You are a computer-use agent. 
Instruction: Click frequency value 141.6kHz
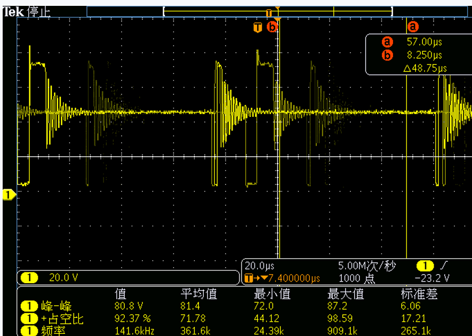134,331
